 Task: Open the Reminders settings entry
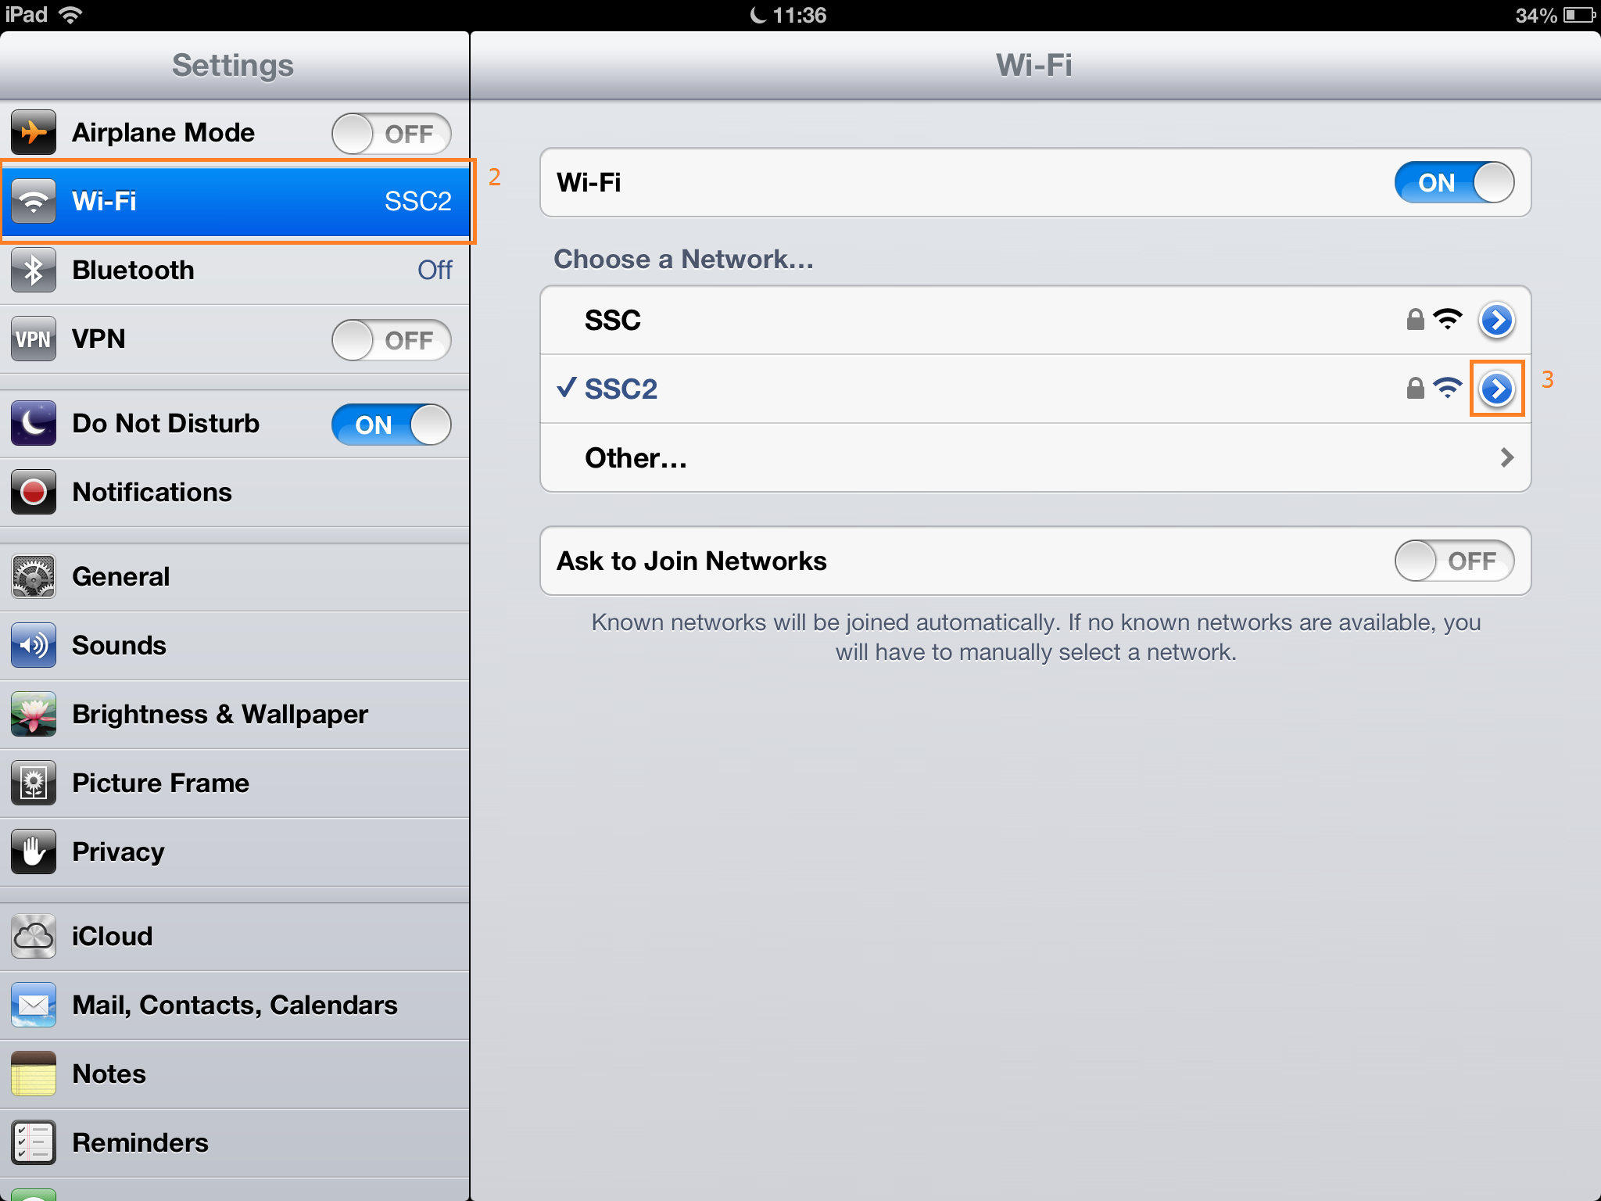(x=235, y=1142)
